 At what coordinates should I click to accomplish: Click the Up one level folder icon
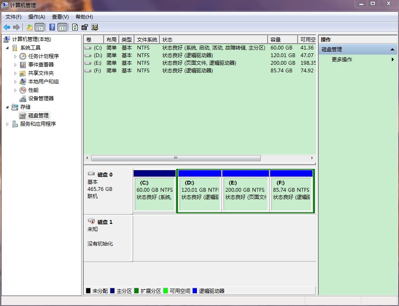[x=30, y=27]
